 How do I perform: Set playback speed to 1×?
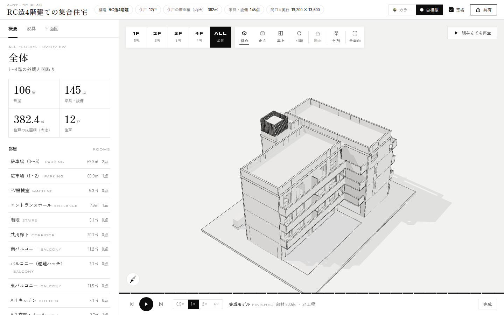click(193, 304)
